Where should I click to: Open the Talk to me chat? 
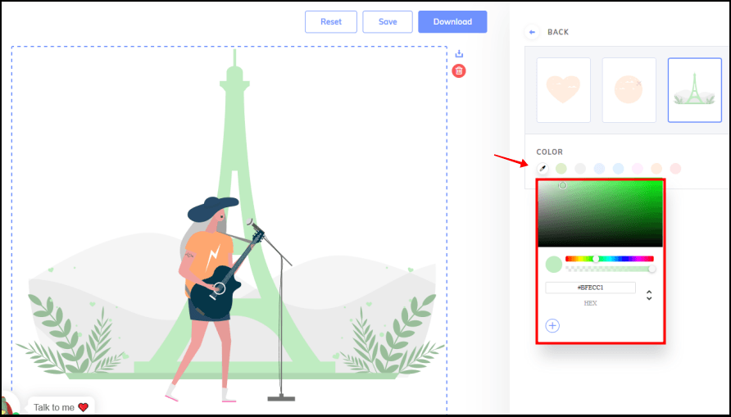point(61,406)
